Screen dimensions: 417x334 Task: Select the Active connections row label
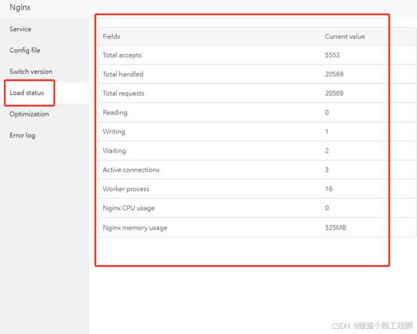coord(131,169)
